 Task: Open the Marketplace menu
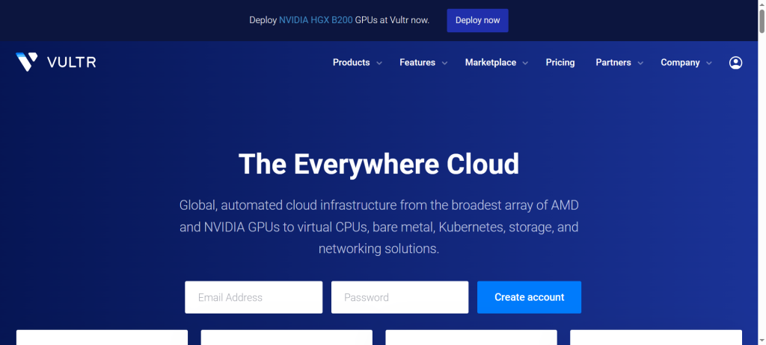[491, 63]
